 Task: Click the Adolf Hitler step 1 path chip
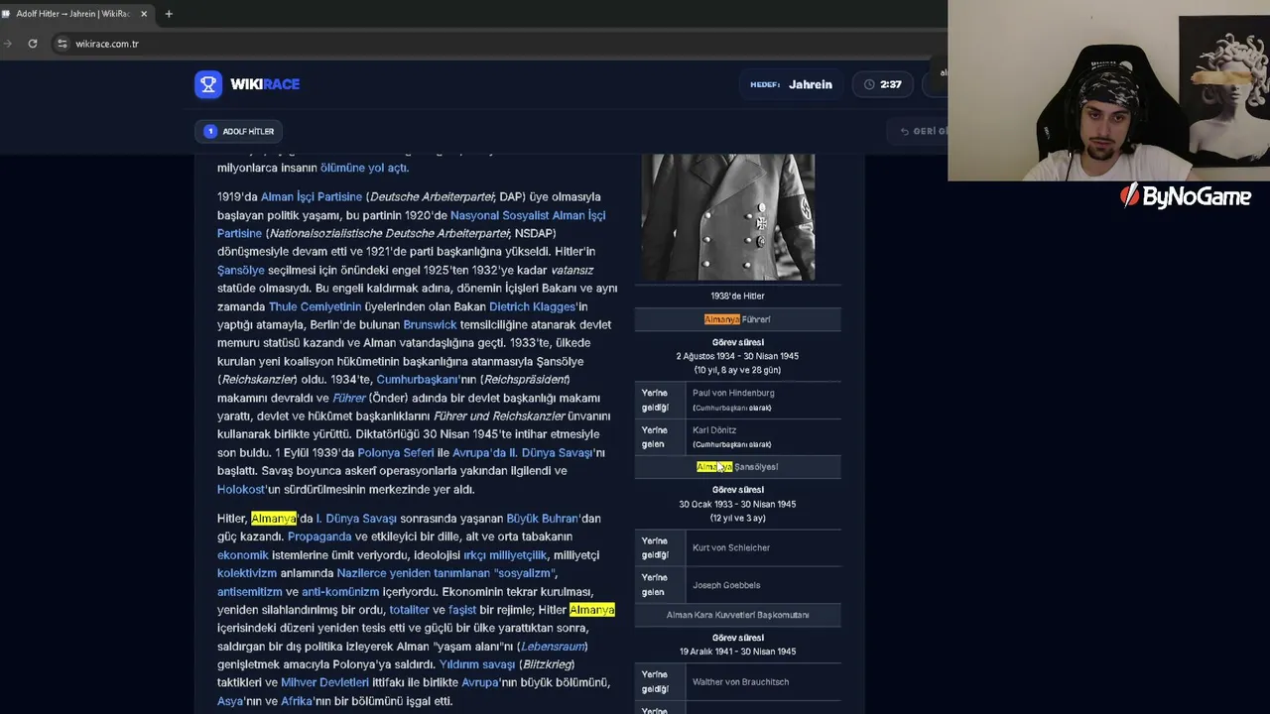[240, 131]
